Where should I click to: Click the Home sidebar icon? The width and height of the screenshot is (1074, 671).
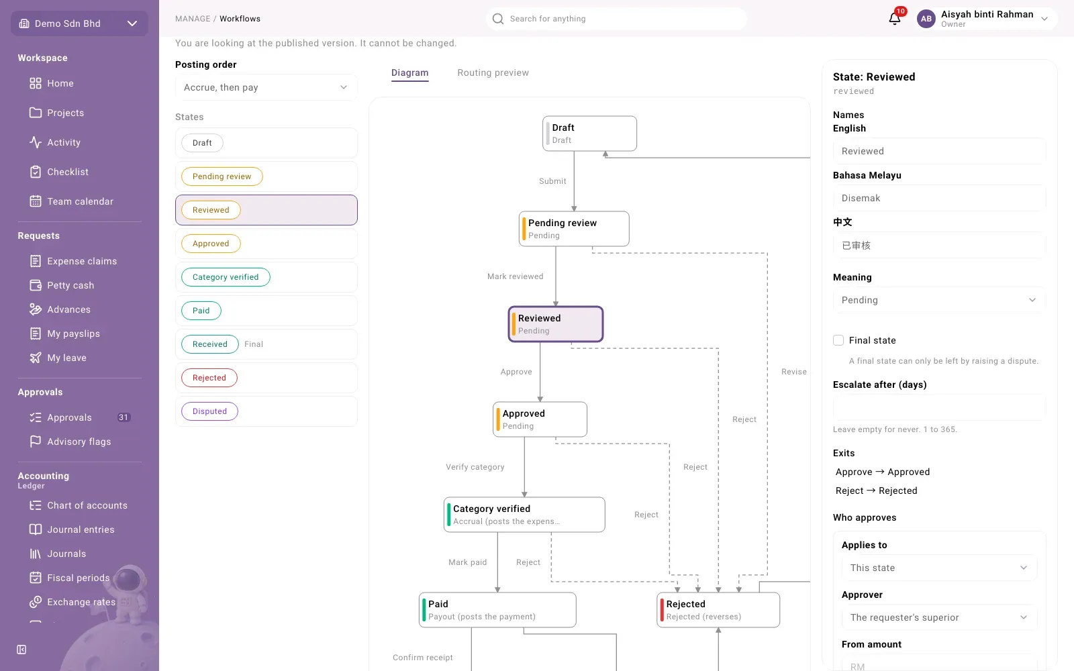[36, 83]
